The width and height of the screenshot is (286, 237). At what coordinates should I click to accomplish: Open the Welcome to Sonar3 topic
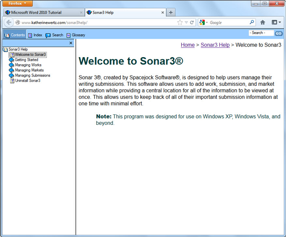[x=30, y=55]
